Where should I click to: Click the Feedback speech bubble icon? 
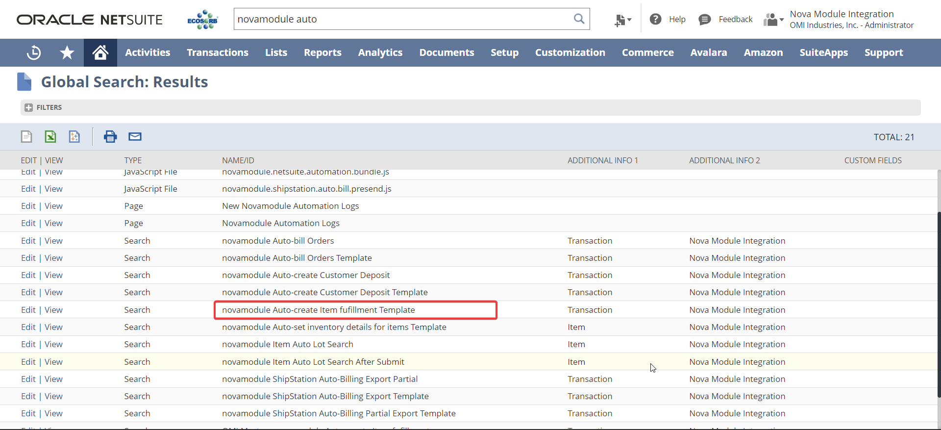pyautogui.click(x=705, y=19)
